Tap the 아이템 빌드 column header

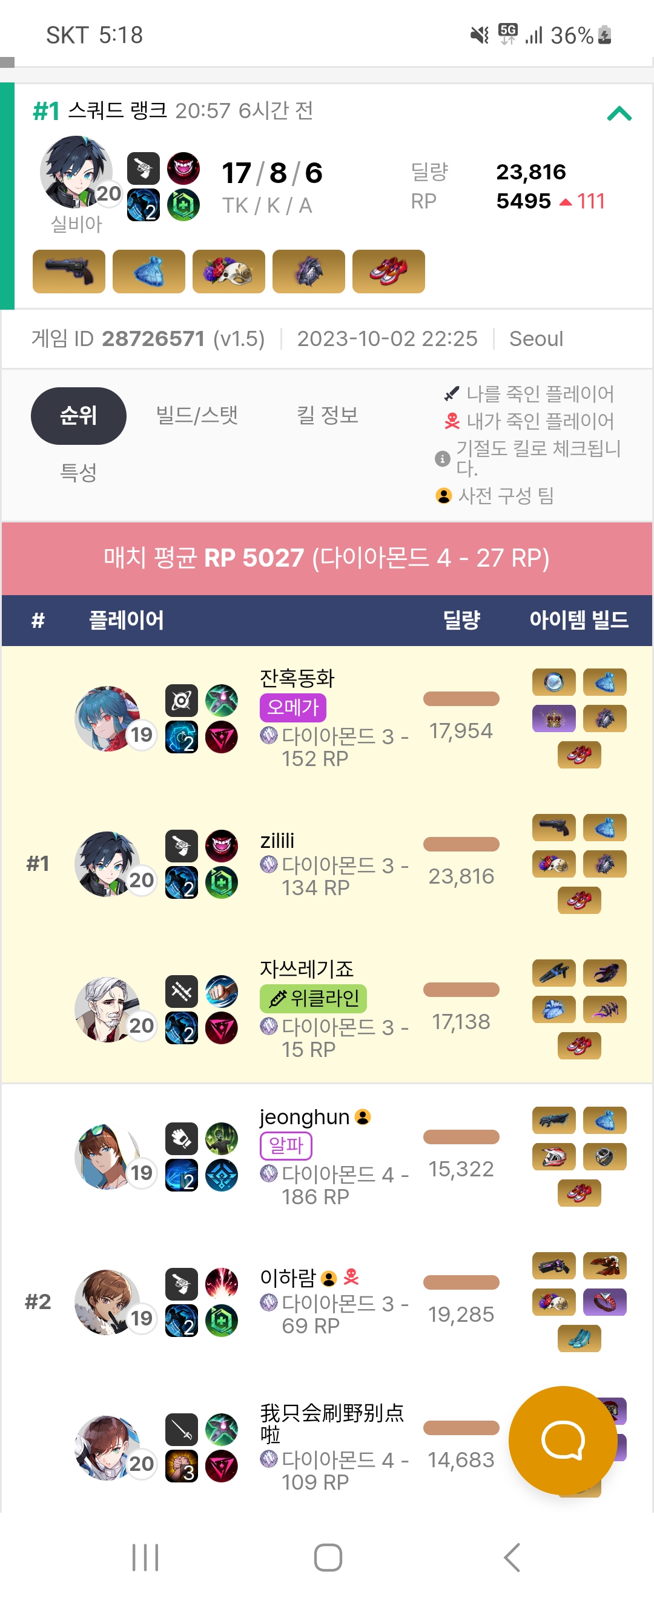(x=578, y=619)
